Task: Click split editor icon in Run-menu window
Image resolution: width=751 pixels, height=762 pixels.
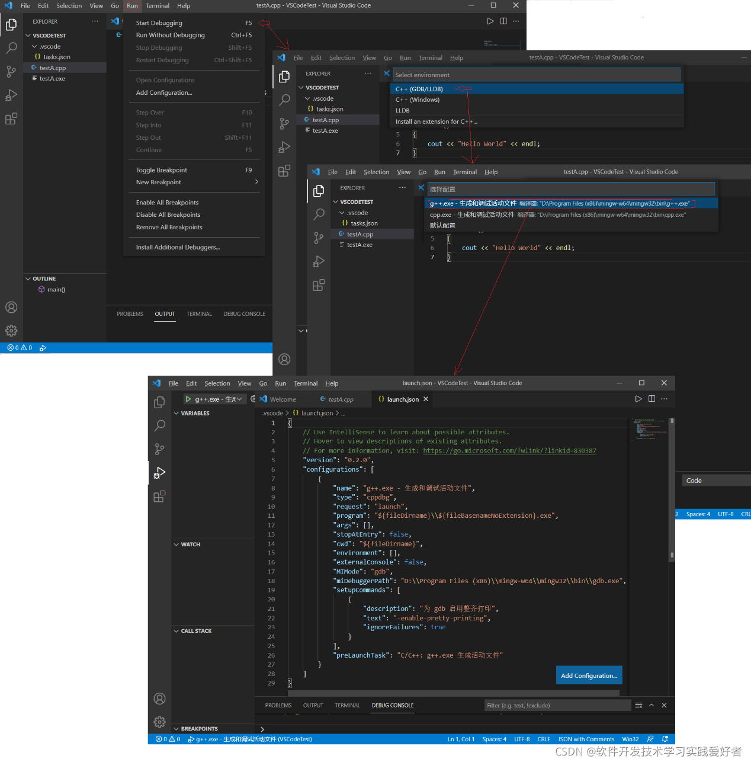Action: coord(503,21)
